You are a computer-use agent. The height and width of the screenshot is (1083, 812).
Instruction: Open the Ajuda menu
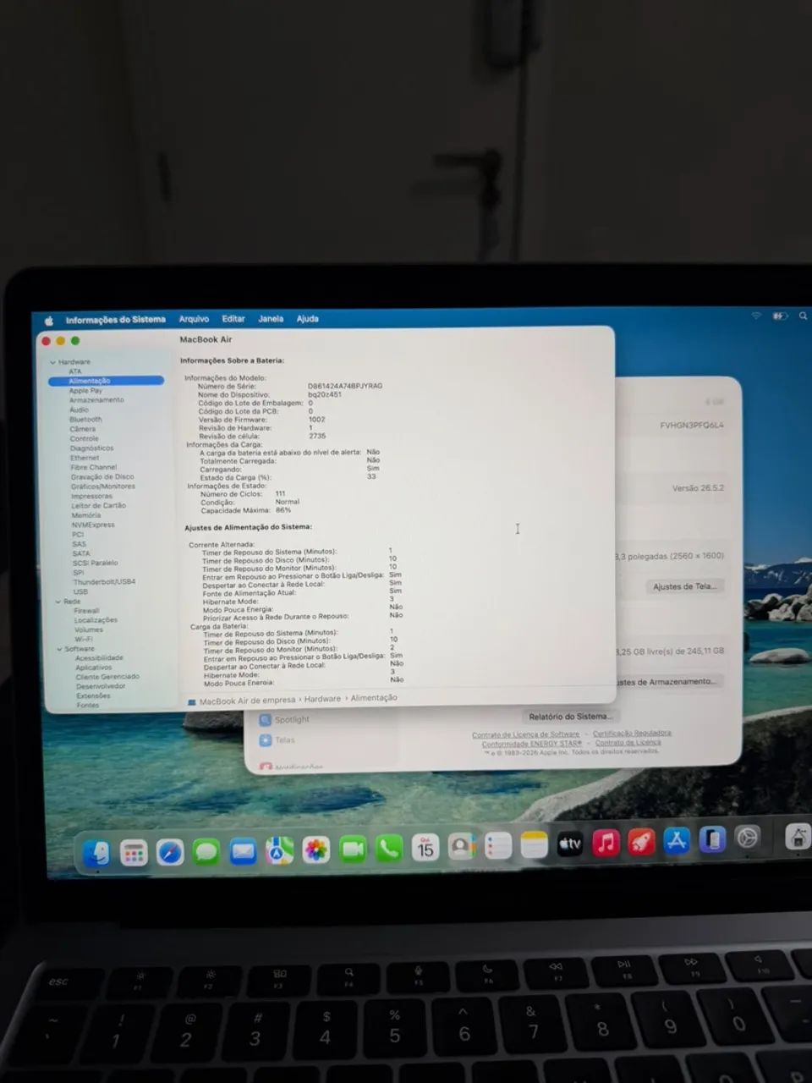308,319
